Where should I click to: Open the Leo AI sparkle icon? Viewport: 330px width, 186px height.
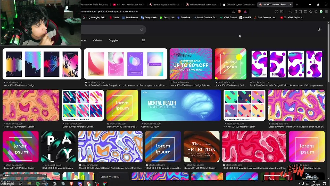311,12
